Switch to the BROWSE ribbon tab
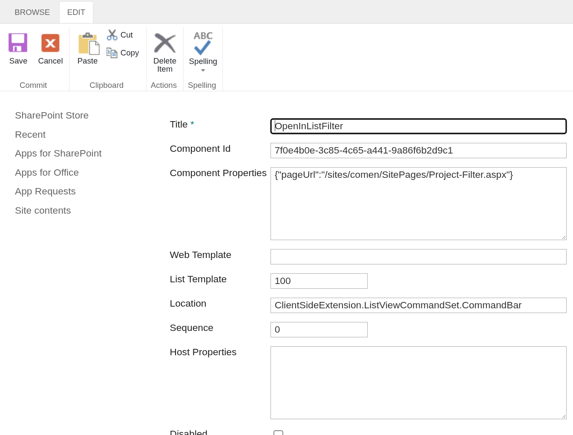 [32, 12]
